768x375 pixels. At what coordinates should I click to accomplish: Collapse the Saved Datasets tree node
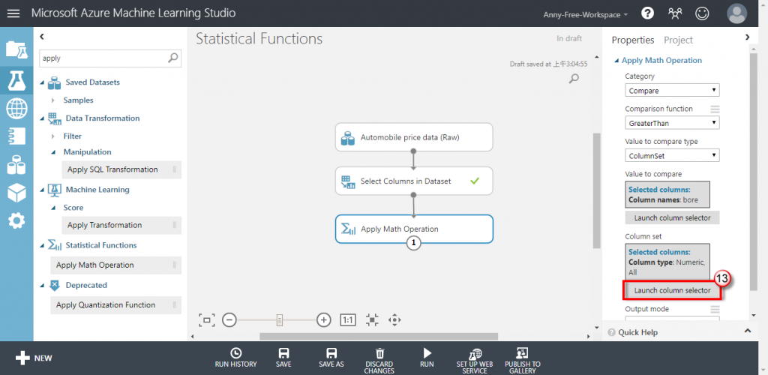click(x=42, y=82)
